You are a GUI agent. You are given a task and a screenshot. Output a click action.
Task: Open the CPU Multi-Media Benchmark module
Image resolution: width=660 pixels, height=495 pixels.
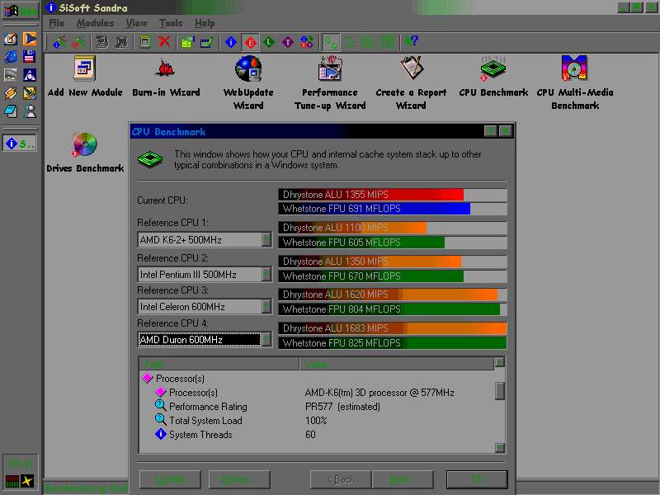tap(574, 83)
